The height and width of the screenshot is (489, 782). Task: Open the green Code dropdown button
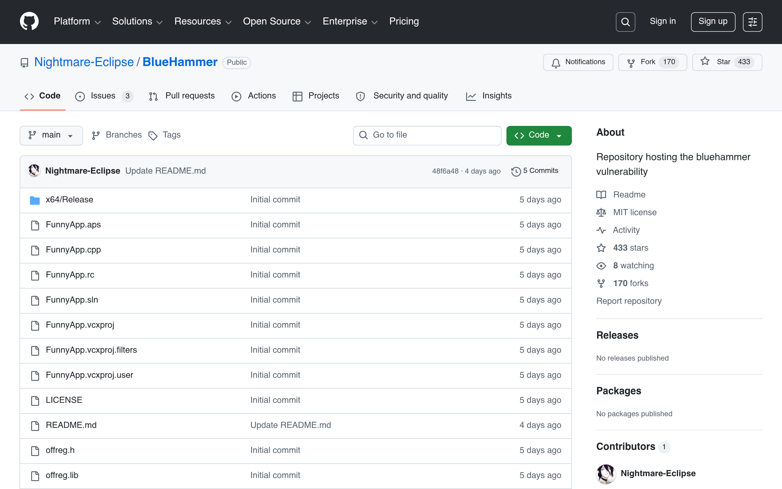click(539, 135)
